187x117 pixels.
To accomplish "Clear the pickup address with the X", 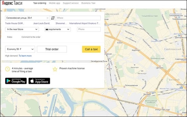I will tap(47, 18).
